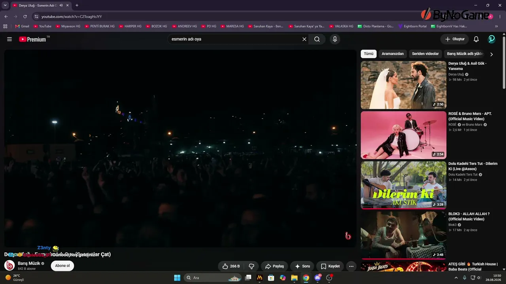The width and height of the screenshot is (506, 284).
Task: Open the Windows Start menu
Action: (x=177, y=278)
